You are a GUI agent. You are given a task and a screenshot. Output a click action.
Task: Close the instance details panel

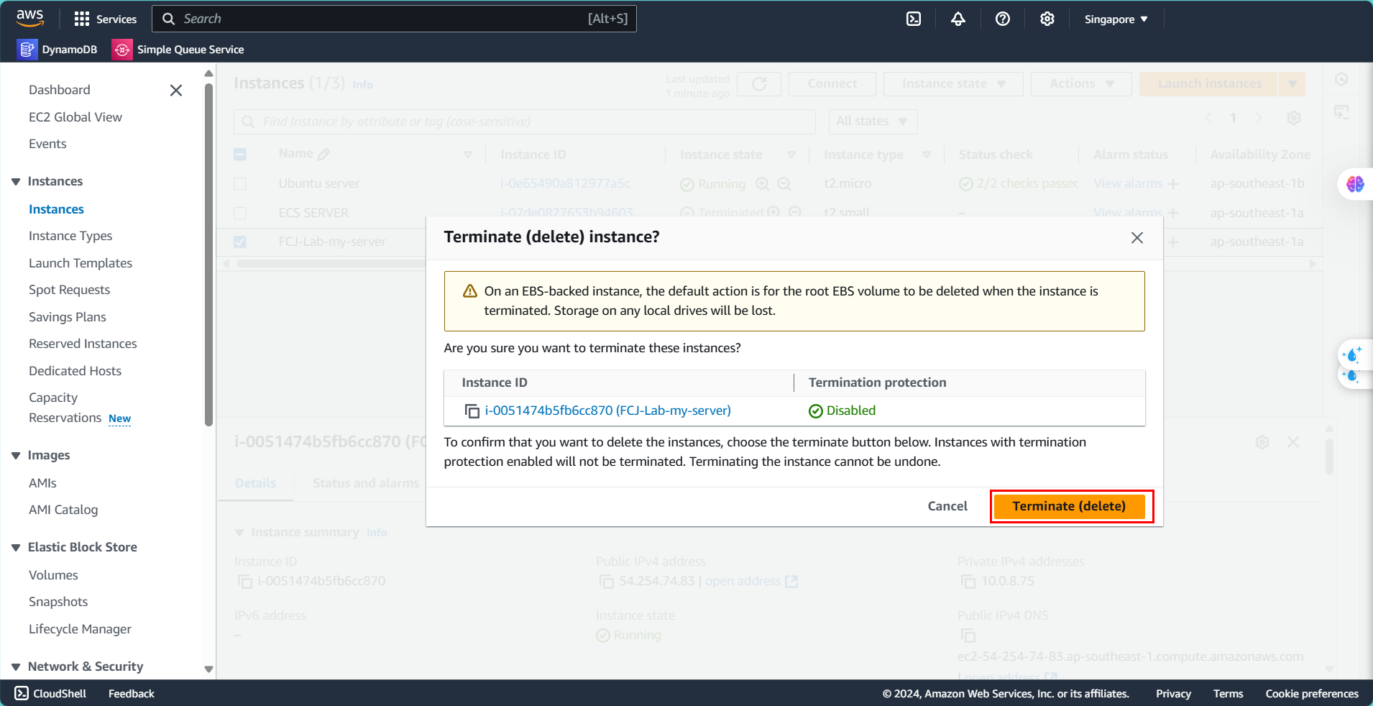[x=1293, y=442]
